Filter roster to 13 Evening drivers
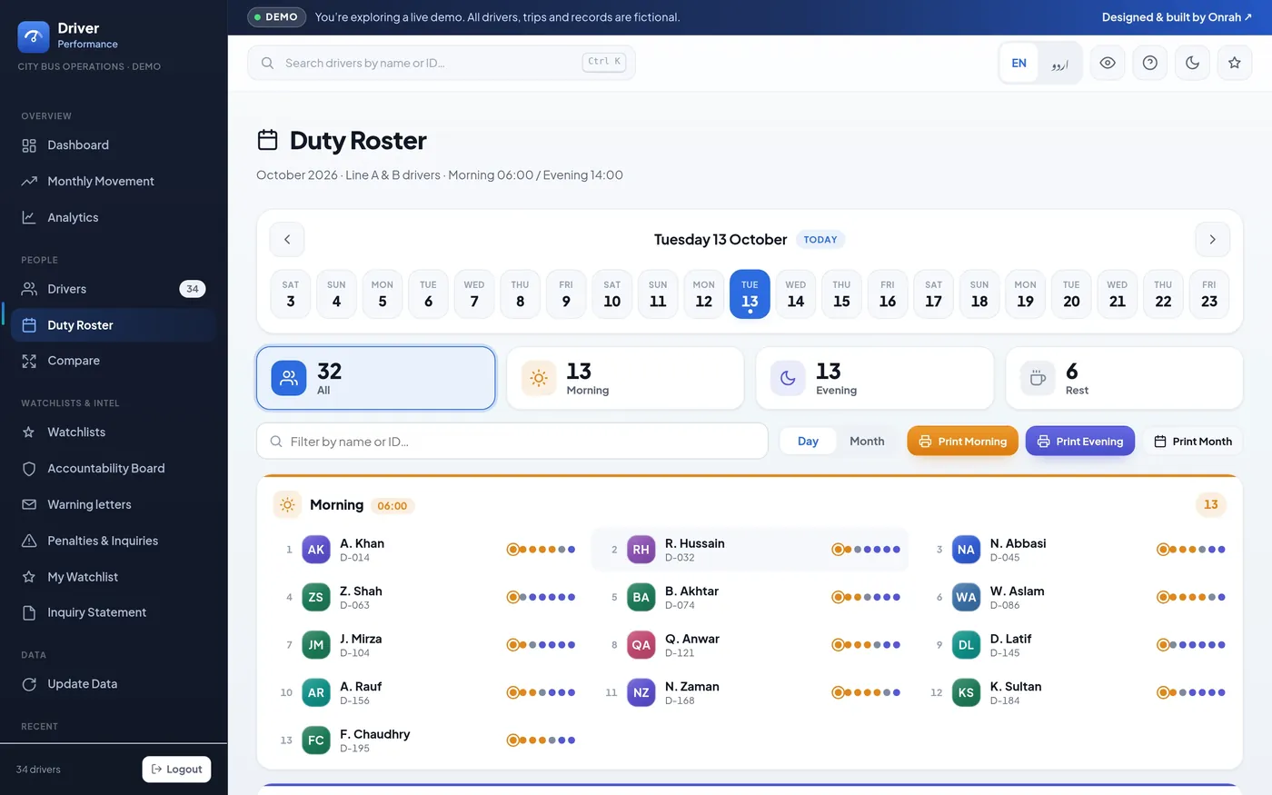The height and width of the screenshot is (795, 1272). (x=875, y=378)
